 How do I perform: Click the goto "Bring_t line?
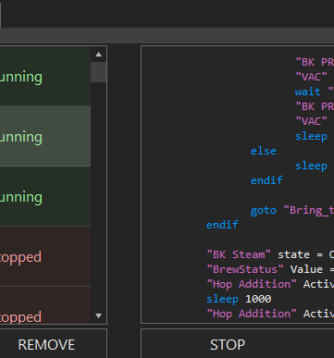[292, 210]
